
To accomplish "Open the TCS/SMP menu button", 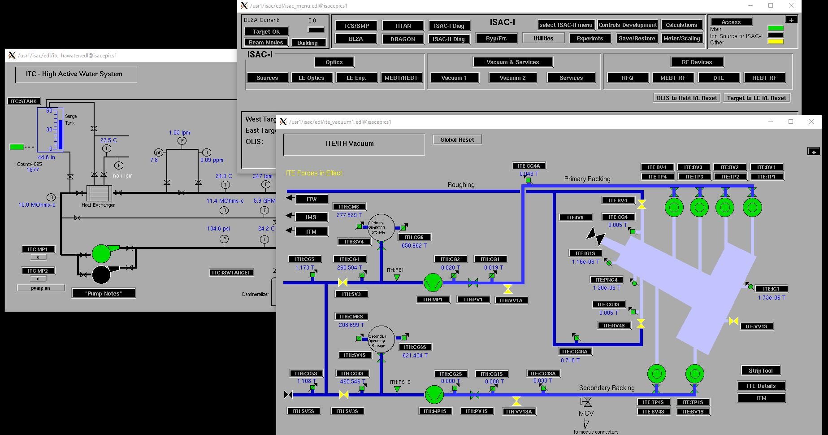I will point(356,26).
